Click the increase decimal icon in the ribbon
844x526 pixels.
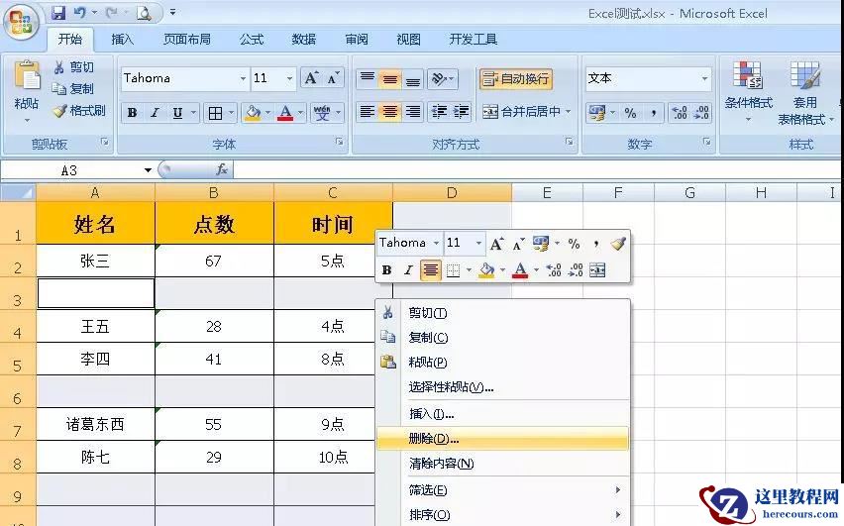680,113
